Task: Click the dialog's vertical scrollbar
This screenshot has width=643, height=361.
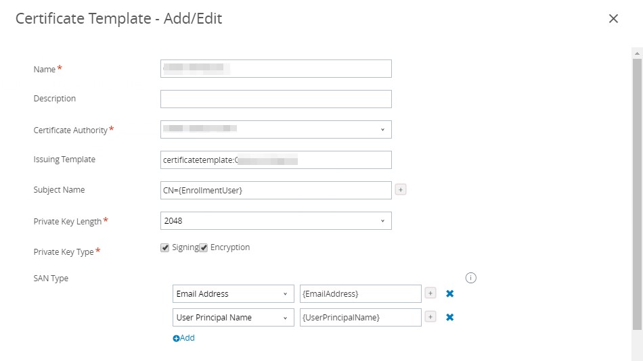Action: [637, 189]
